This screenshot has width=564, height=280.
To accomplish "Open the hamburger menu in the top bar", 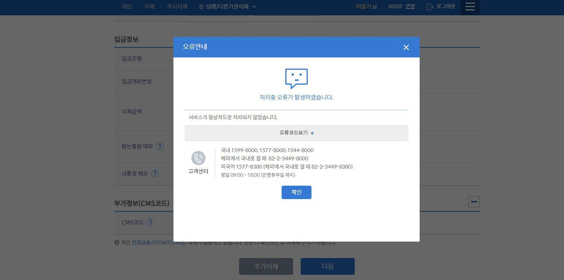I will click(x=470, y=7).
